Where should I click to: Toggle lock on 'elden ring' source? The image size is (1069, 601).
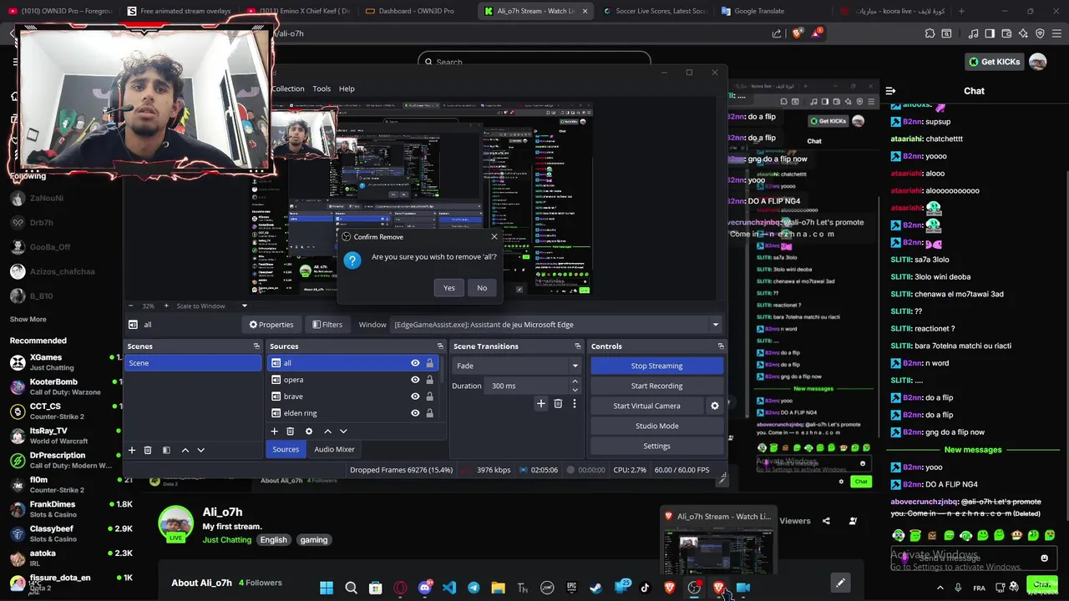(430, 413)
